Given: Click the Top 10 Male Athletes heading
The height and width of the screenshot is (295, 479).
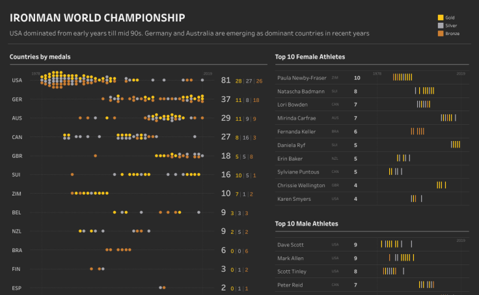Looking at the screenshot, I should point(307,224).
